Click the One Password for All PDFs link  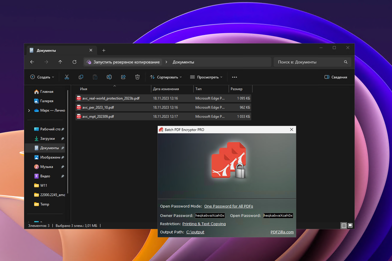pyautogui.click(x=229, y=206)
